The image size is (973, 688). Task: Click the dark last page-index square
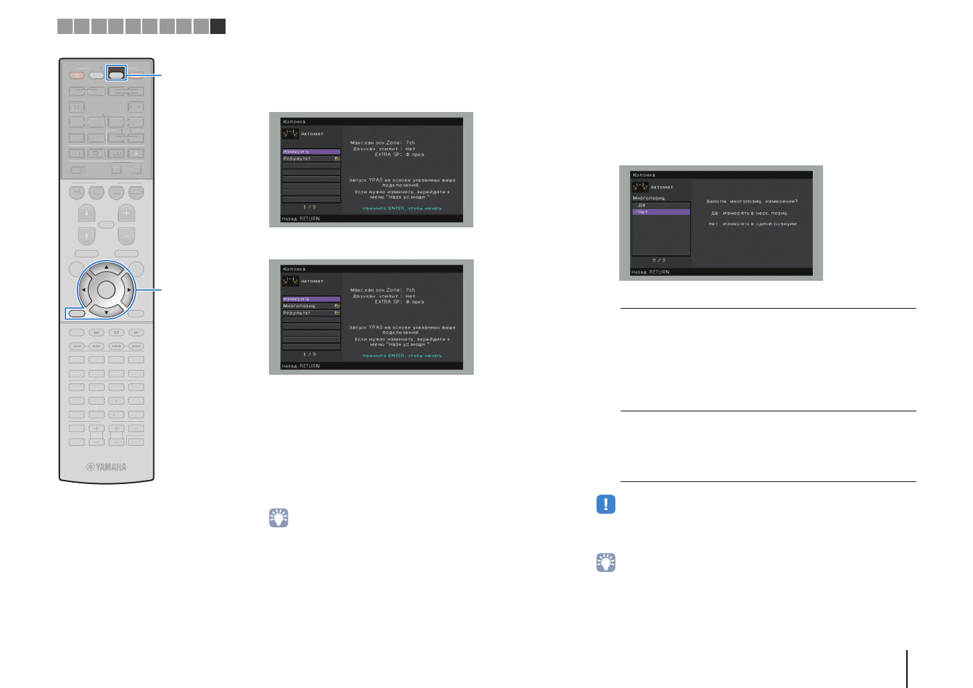[218, 27]
